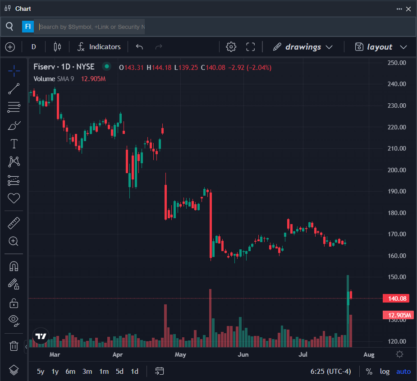Click the heart favorites icon
The image size is (417, 381).
[x=14, y=198]
